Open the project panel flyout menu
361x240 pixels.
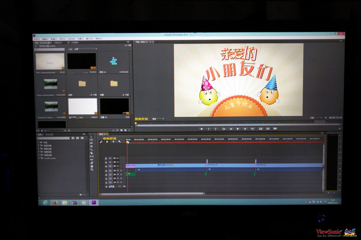pos(128,42)
